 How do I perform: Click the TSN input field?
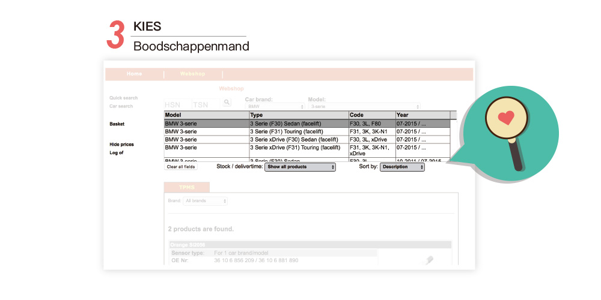[x=206, y=104]
